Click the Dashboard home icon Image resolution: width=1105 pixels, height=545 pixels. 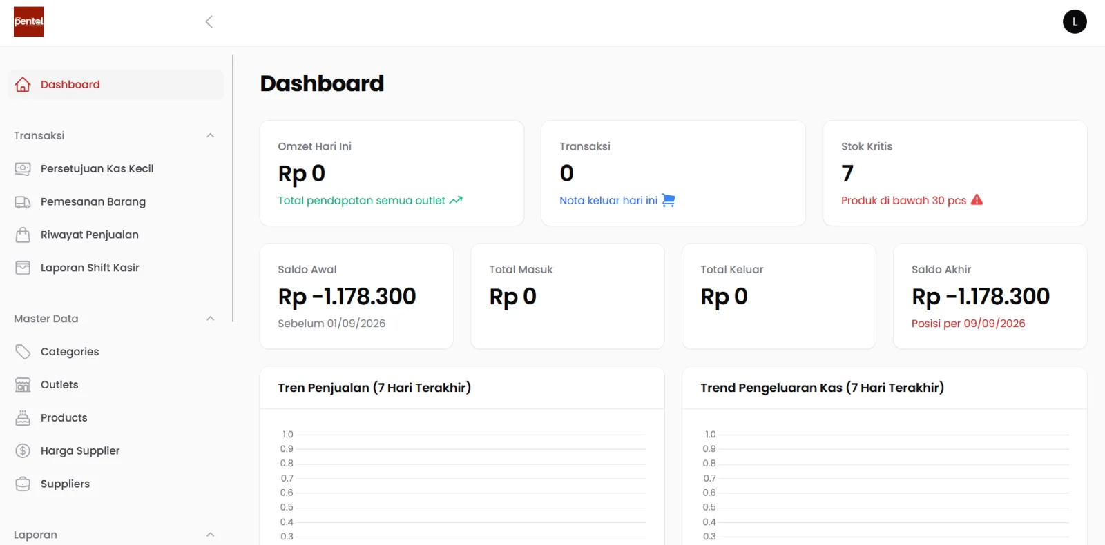23,85
